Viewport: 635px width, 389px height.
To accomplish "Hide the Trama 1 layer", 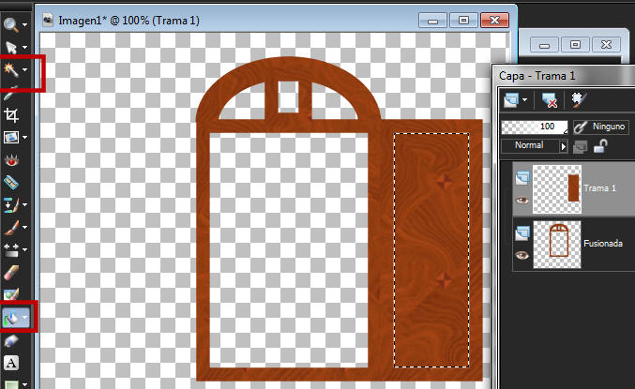I will click(522, 199).
